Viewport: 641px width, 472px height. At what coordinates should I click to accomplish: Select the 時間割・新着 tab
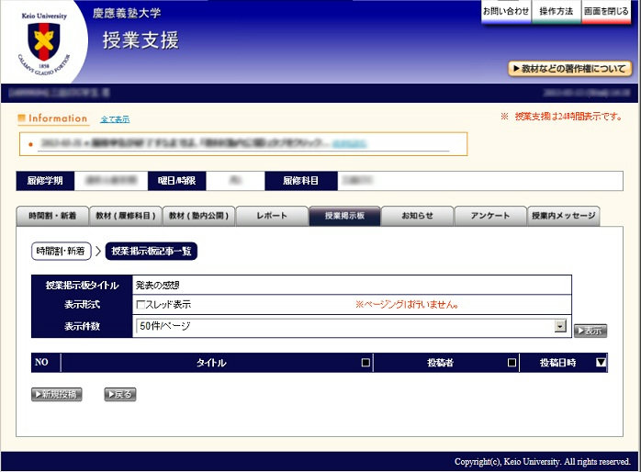(x=52, y=216)
